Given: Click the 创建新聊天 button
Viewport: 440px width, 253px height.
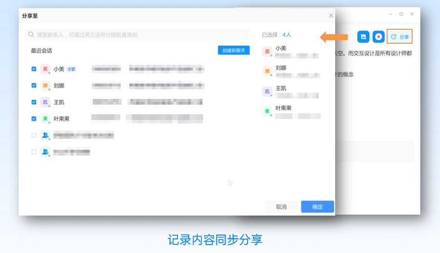Looking at the screenshot, I should [x=234, y=50].
